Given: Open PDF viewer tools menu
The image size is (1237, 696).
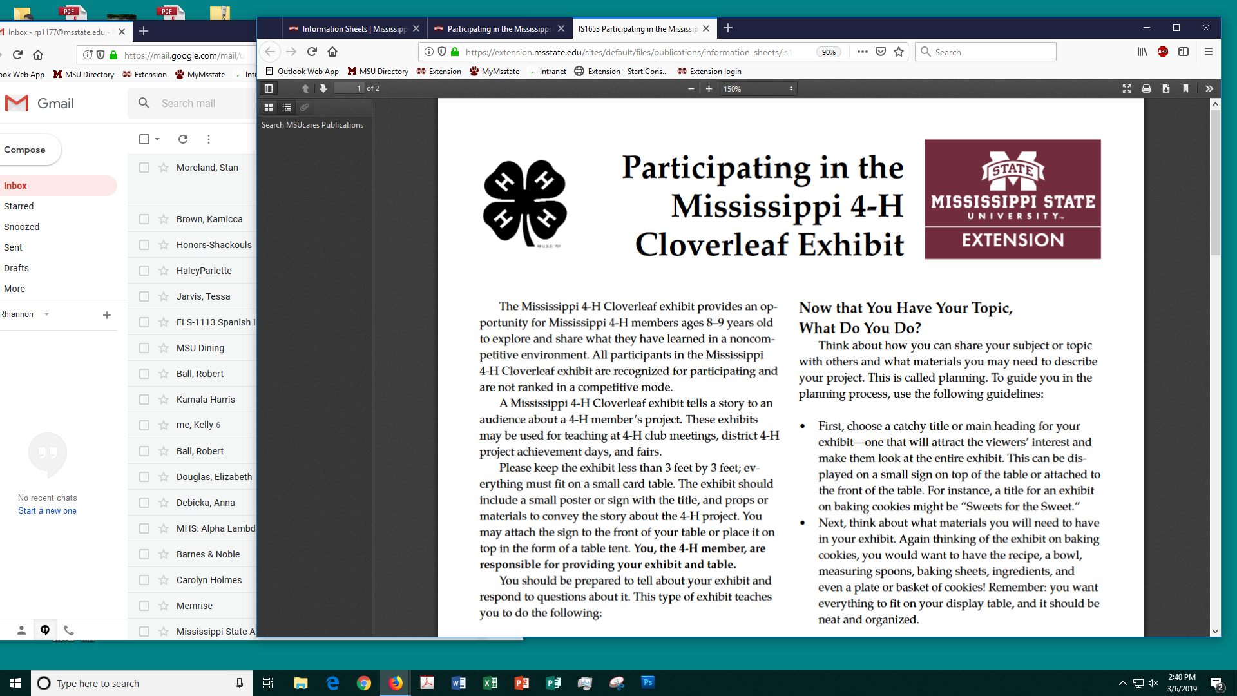Looking at the screenshot, I should click(x=1209, y=88).
